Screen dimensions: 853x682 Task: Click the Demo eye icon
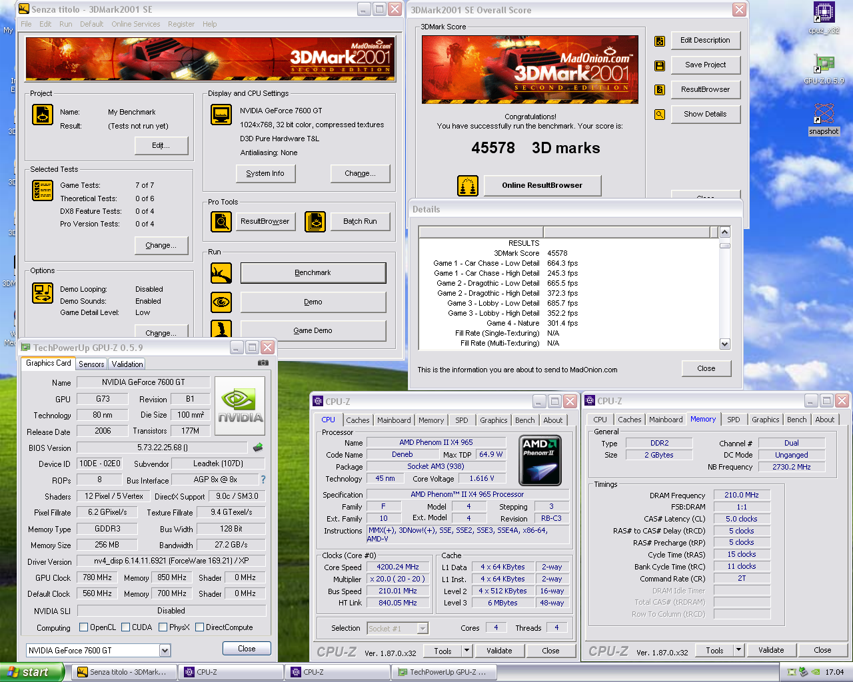(221, 302)
